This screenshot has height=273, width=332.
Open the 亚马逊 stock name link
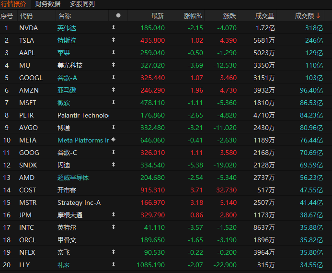point(67,90)
